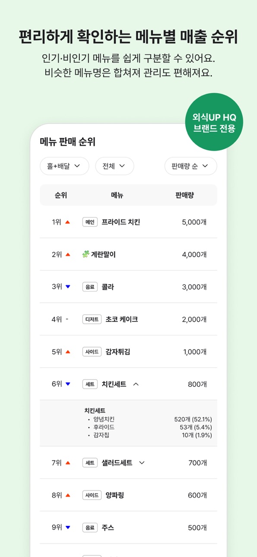Click the red up arrow at 5위
The height and width of the screenshot is (557, 257).
click(67, 352)
